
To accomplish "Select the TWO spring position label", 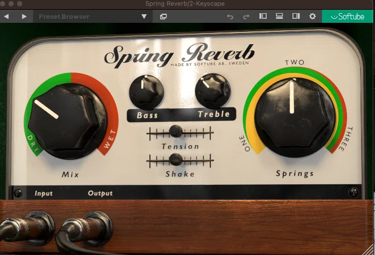I will pos(295,63).
